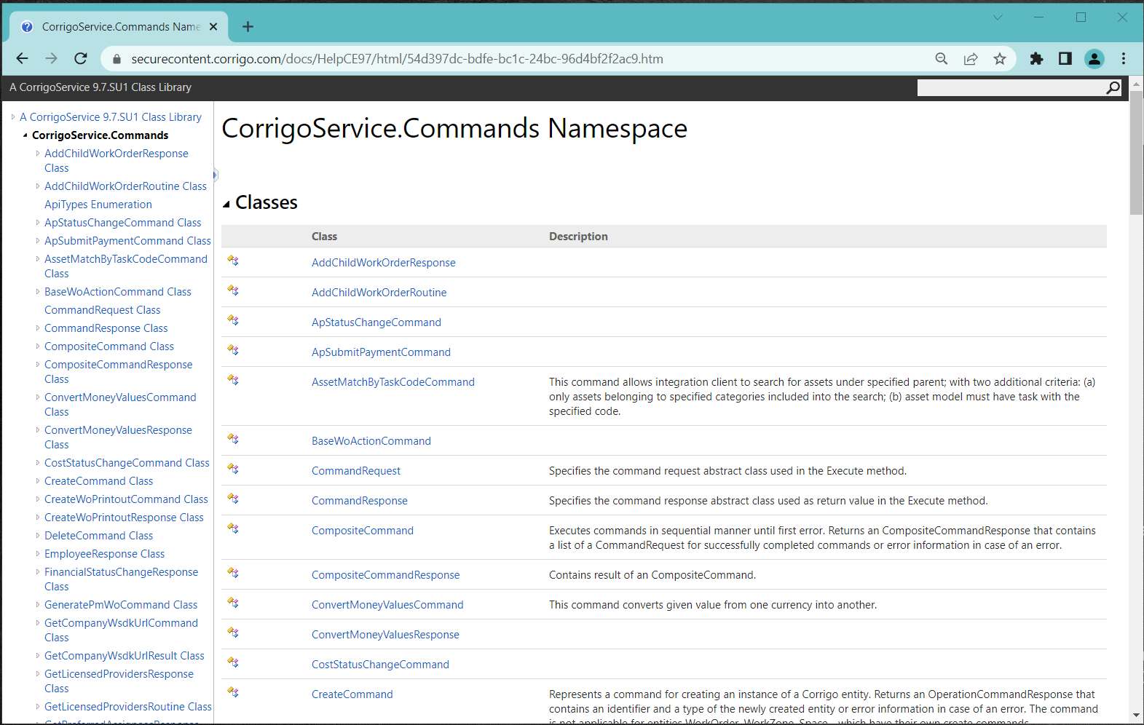Click the documentation search input field
The image size is (1144, 725).
1011,88
